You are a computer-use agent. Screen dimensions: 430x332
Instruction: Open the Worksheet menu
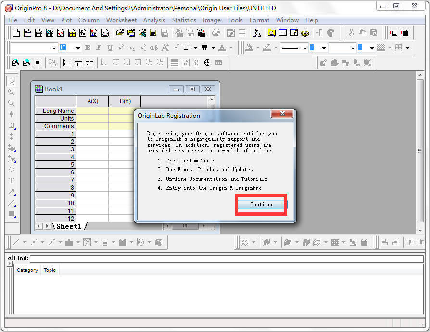point(121,20)
